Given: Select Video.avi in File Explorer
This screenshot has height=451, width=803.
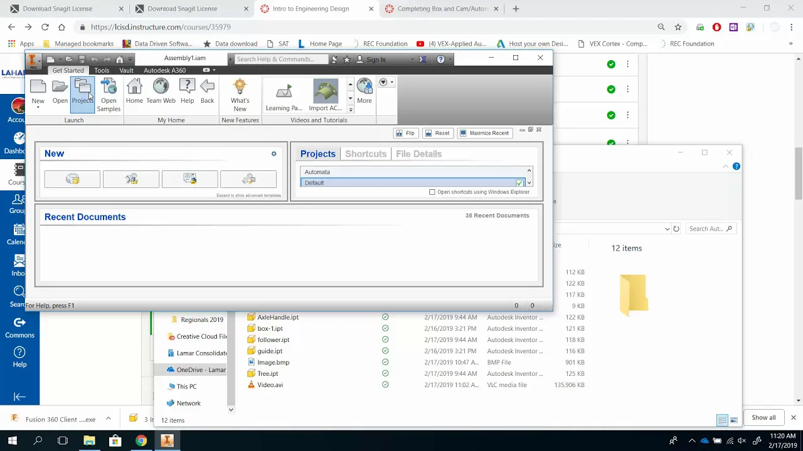Looking at the screenshot, I should click(x=270, y=385).
